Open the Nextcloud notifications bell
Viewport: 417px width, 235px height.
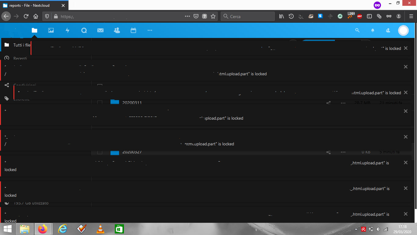coord(373,30)
